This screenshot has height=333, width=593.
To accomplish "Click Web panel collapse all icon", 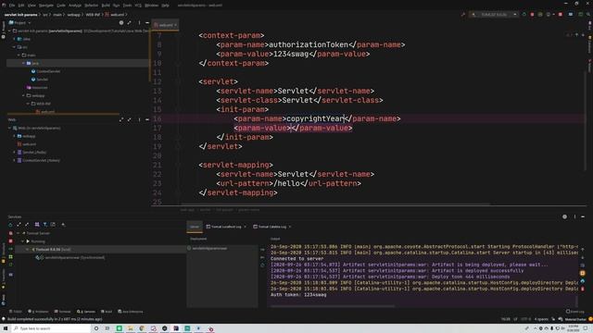I will tap(130, 119).
